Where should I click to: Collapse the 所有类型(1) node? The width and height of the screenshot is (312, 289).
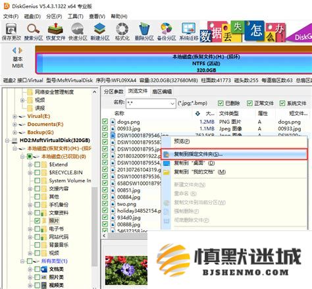point(22,261)
